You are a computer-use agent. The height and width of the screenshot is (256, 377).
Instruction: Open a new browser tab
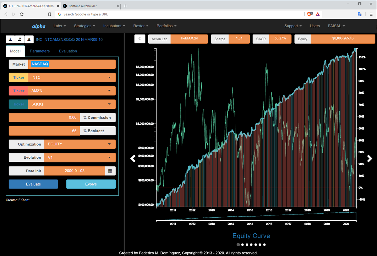[x=125, y=6]
